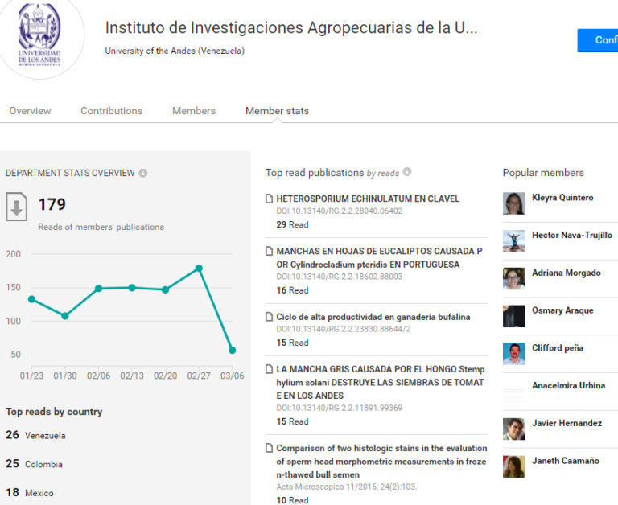The image size is (618, 505).
Task: Click the Universidad de Los Andes logo
Action: click(39, 35)
